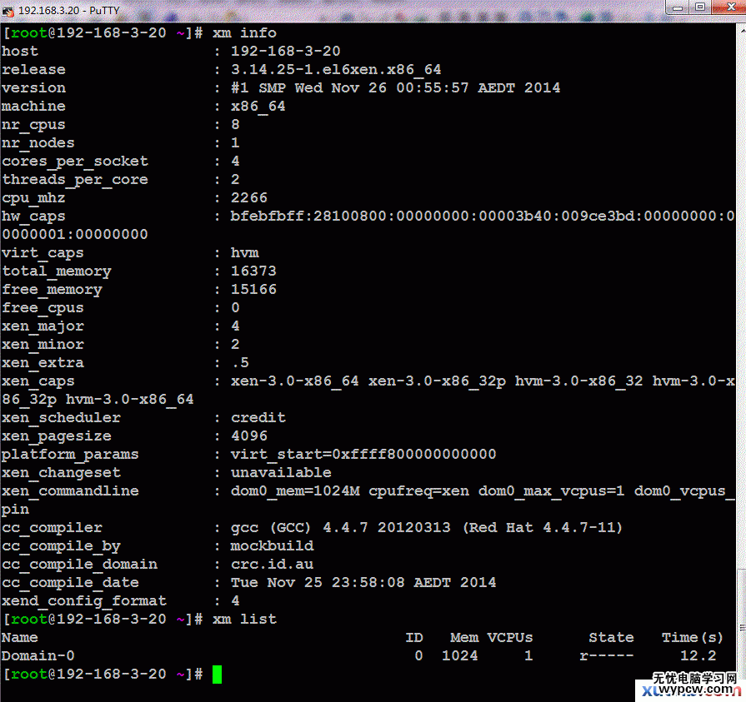This screenshot has width=746, height=702.
Task: Click xen_extra value '.5'
Action: tap(240, 363)
